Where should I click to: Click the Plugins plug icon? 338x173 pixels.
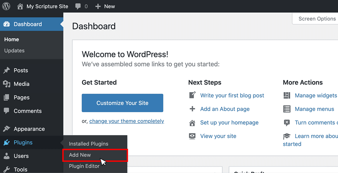[x=7, y=142]
